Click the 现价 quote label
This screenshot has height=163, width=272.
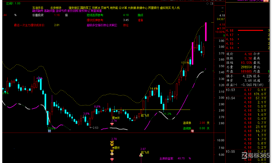230,54
